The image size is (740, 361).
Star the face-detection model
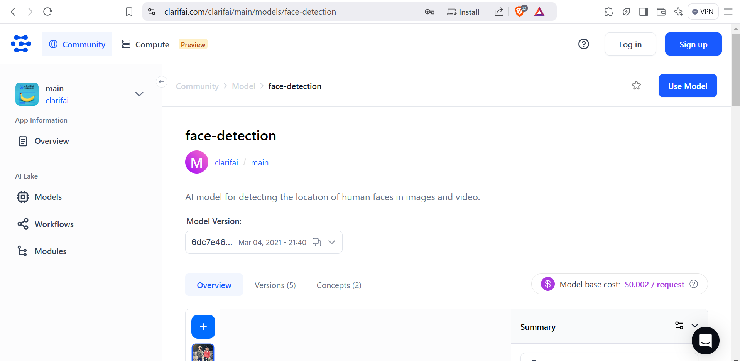point(636,86)
